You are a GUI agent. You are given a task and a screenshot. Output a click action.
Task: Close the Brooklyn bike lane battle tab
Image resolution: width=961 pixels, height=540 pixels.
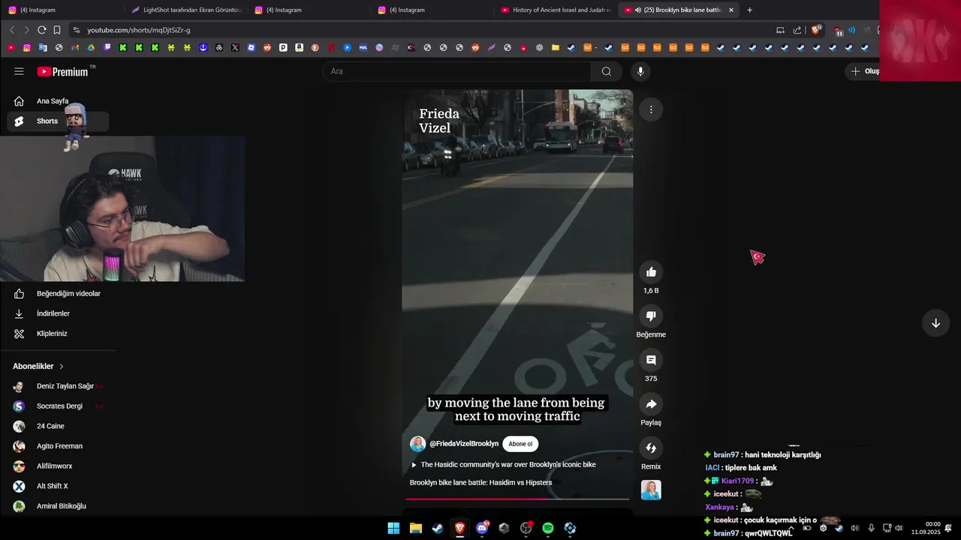tap(731, 10)
